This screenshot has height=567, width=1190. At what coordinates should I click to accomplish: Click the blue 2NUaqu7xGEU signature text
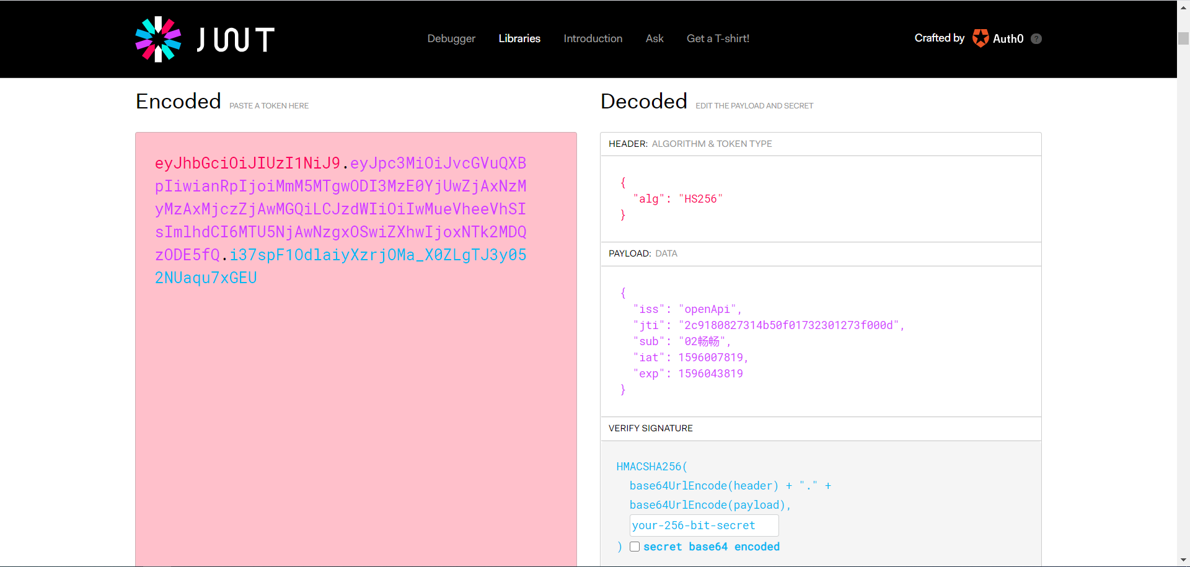point(206,278)
